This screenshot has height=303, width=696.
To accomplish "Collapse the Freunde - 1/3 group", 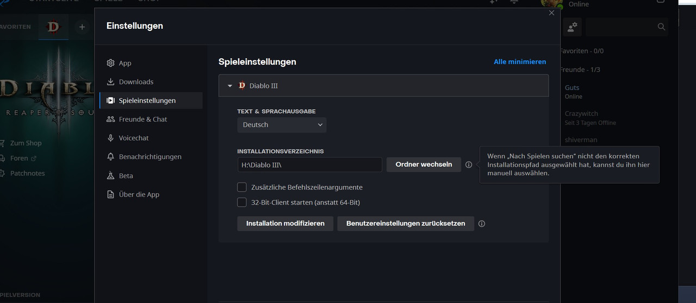I will 580,70.
